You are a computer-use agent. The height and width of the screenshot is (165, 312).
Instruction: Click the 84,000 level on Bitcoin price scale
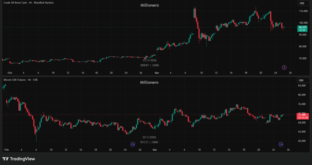(302, 86)
